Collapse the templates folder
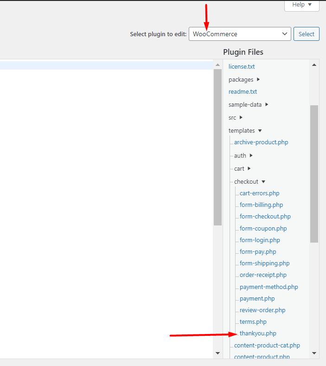The width and height of the screenshot is (326, 366). [245, 131]
